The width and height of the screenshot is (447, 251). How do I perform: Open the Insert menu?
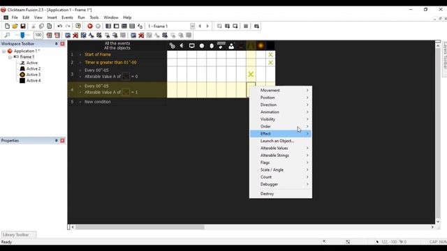coord(52,17)
